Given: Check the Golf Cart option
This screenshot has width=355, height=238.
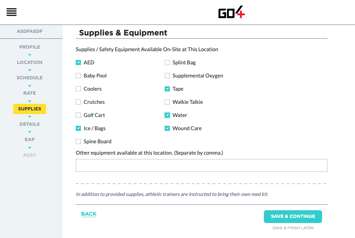Looking at the screenshot, I should (78, 115).
